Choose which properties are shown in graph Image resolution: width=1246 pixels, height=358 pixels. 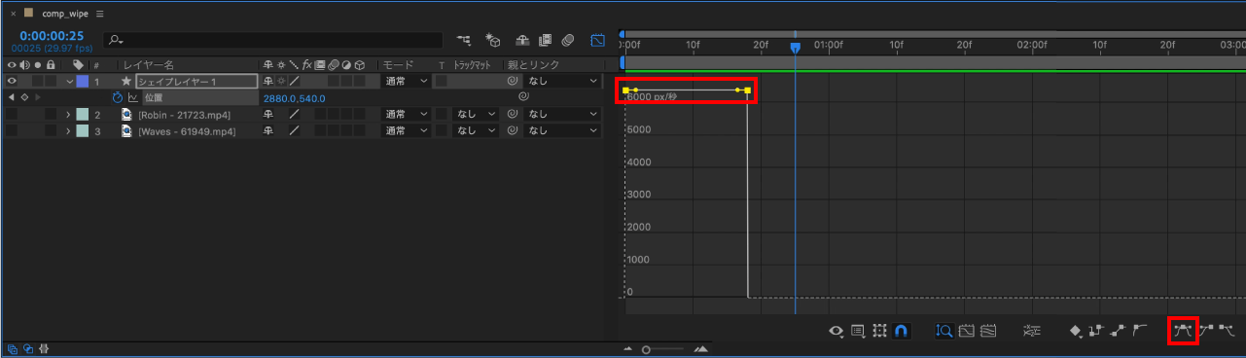[x=837, y=331]
